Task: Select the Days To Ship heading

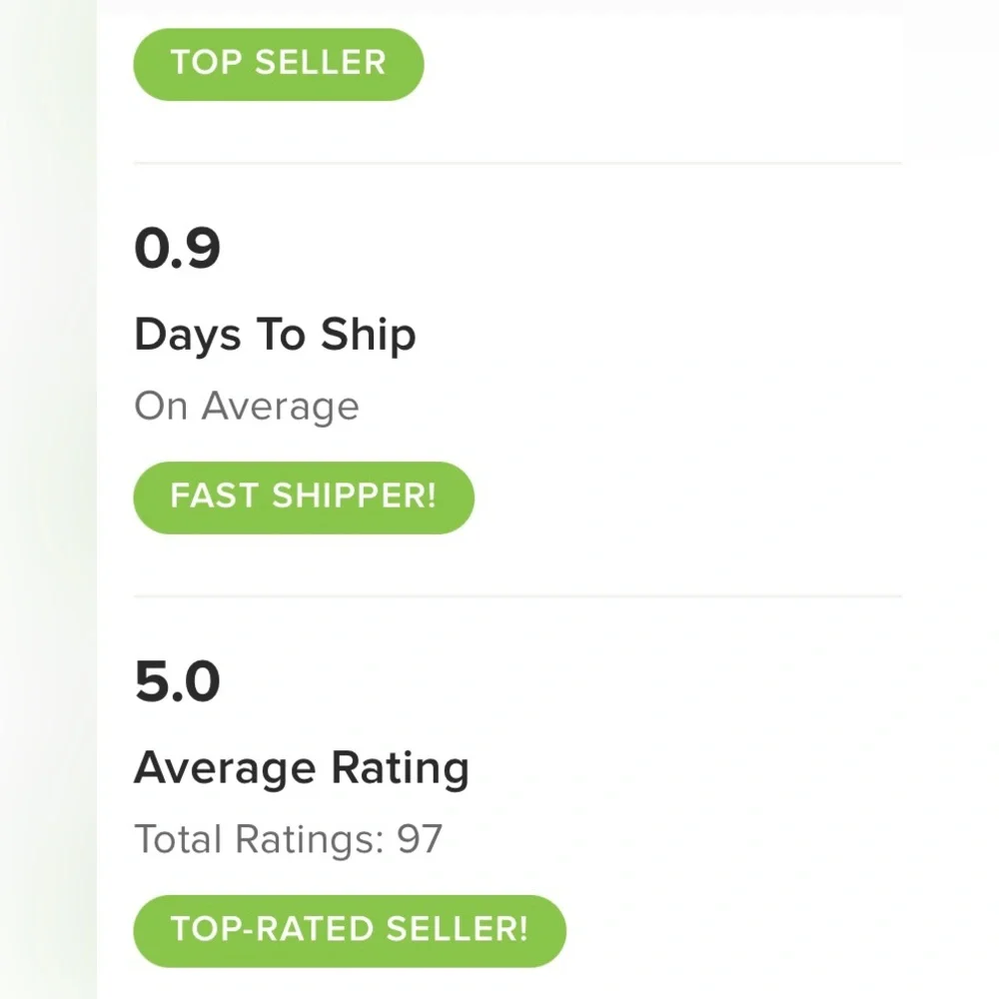Action: point(275,335)
